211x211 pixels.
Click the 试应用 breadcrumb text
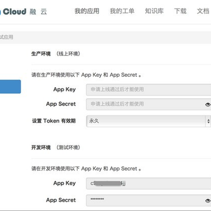tap(6, 37)
